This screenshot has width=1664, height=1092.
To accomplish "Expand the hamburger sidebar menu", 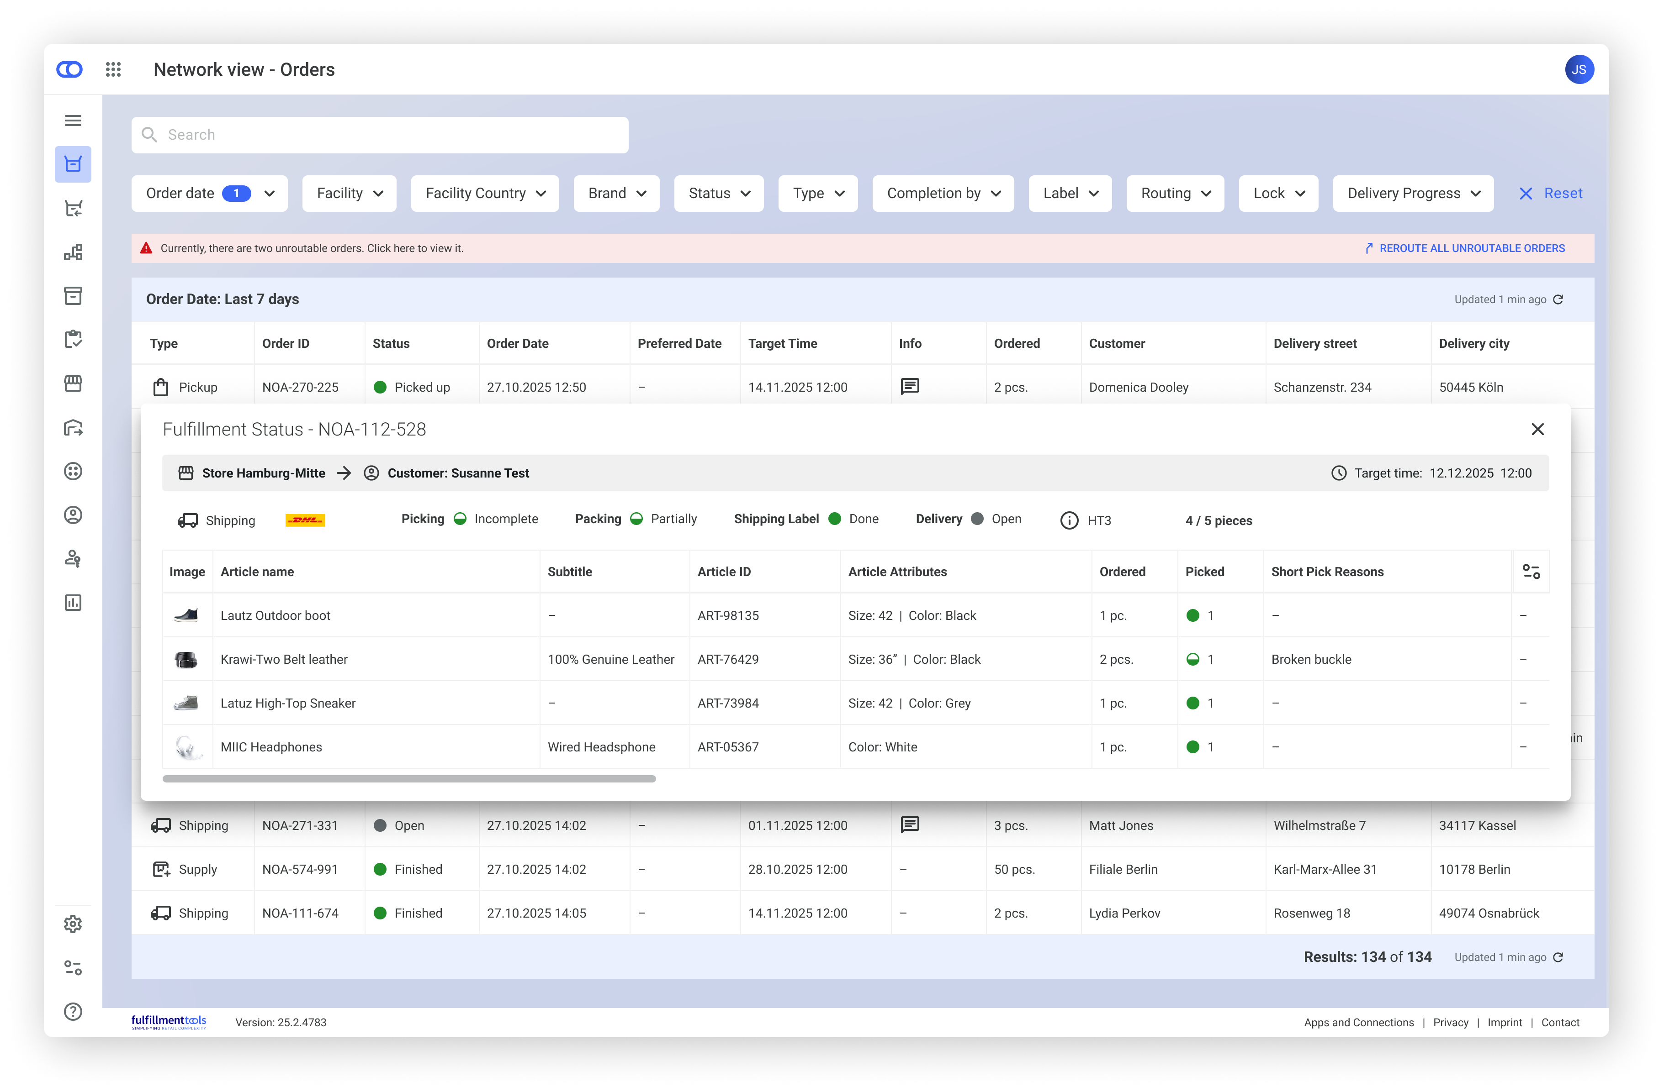I will pos(73,121).
